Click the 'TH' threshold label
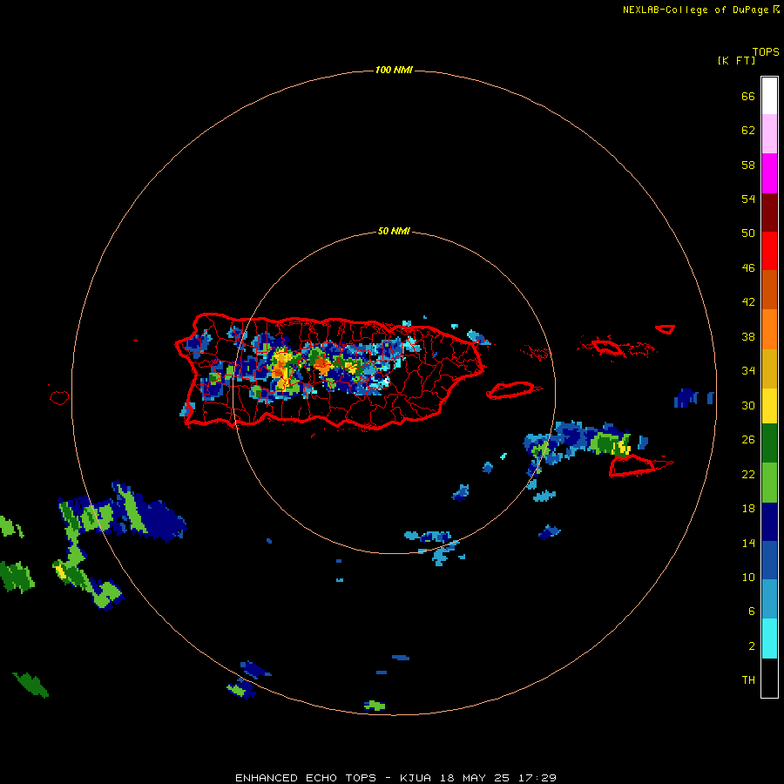The height and width of the screenshot is (784, 784). (748, 680)
